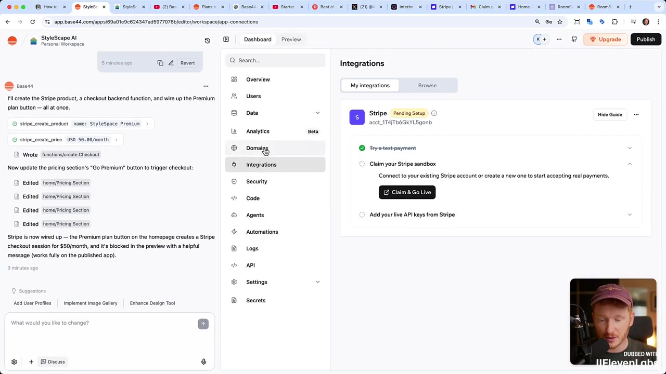Expand Try a test payment step
The image size is (666, 374).
pos(630,148)
